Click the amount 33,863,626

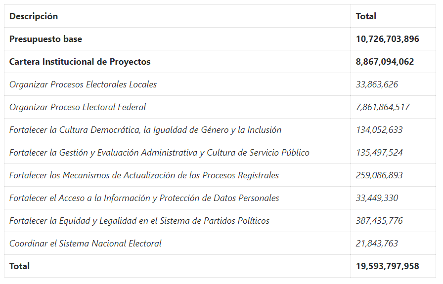377,84
